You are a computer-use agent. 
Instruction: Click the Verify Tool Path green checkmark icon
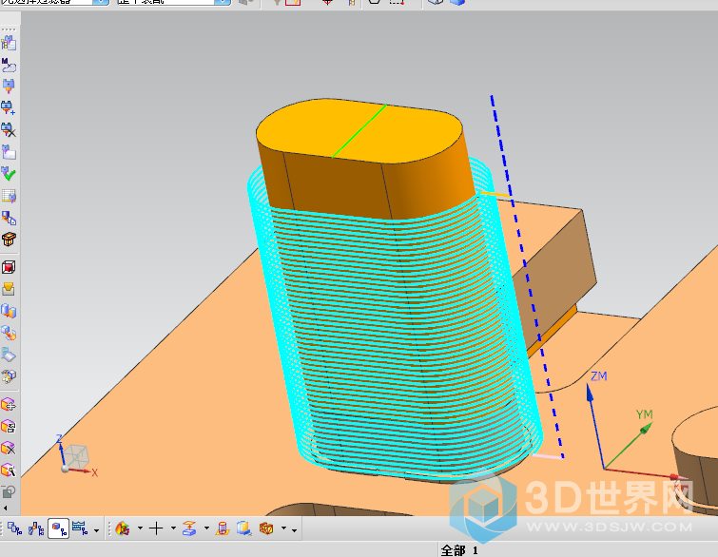9,174
